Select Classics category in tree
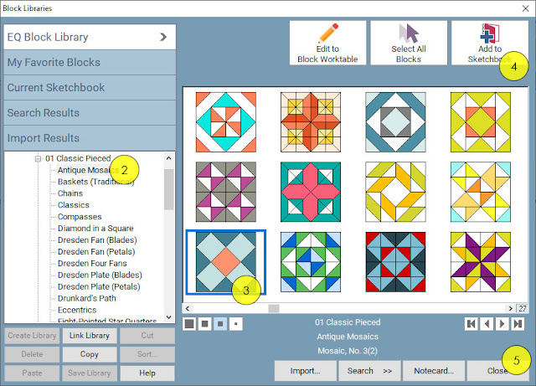Image resolution: width=536 pixels, height=386 pixels. pyautogui.click(x=73, y=205)
